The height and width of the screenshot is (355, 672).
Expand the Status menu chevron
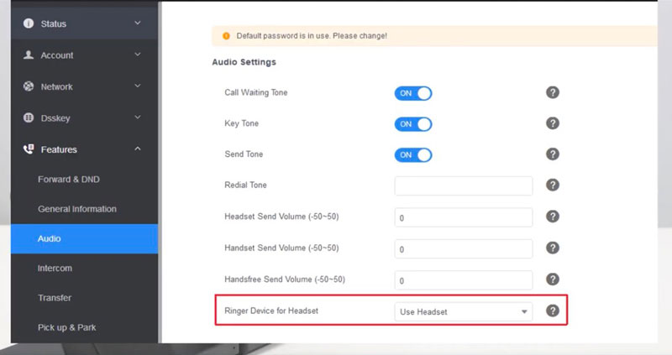tap(138, 23)
